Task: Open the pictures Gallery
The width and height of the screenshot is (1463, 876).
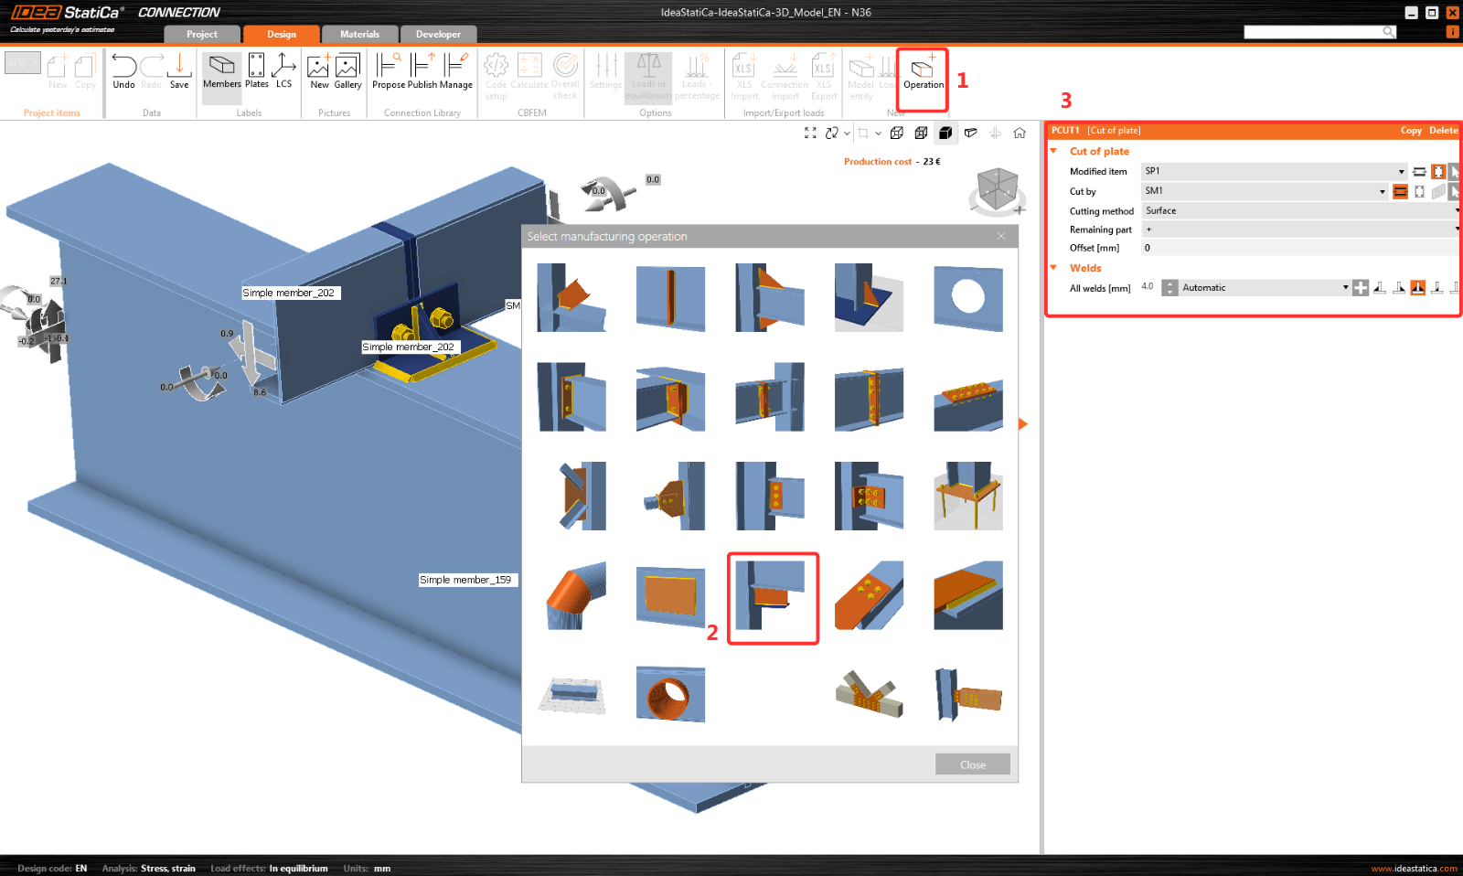Action: 347,71
